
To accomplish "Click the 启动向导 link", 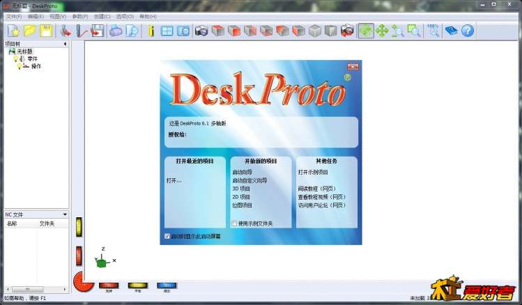I will coord(242,172).
